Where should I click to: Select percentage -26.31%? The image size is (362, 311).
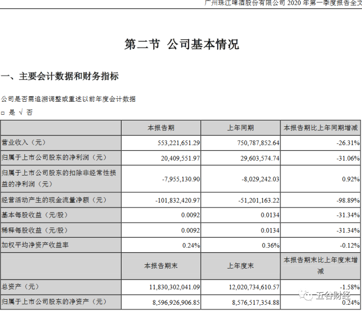(348, 143)
